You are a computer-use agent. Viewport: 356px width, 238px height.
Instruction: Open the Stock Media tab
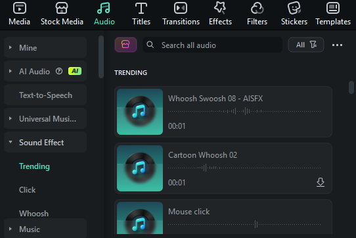(62, 14)
